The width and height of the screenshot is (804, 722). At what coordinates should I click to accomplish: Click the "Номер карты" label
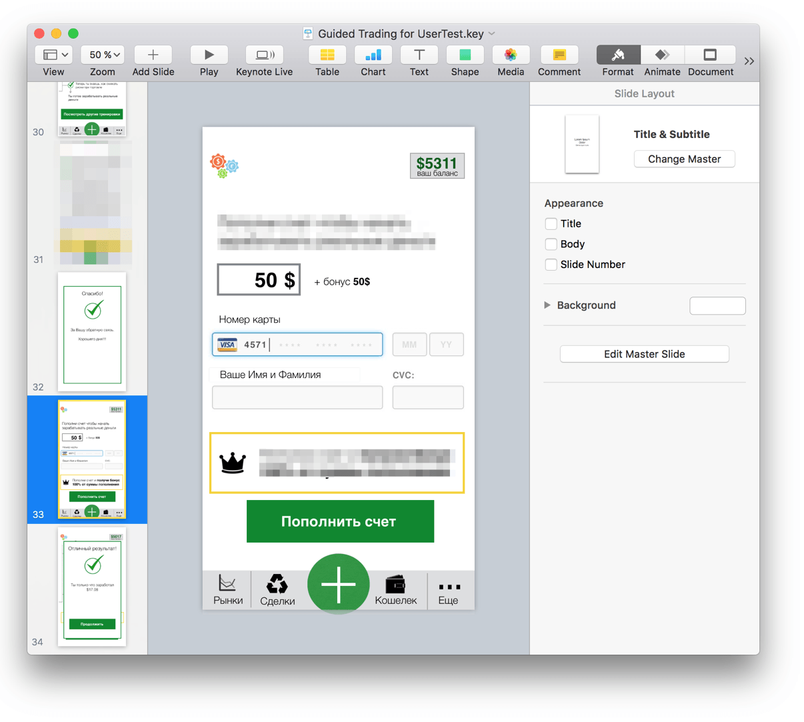tap(250, 319)
